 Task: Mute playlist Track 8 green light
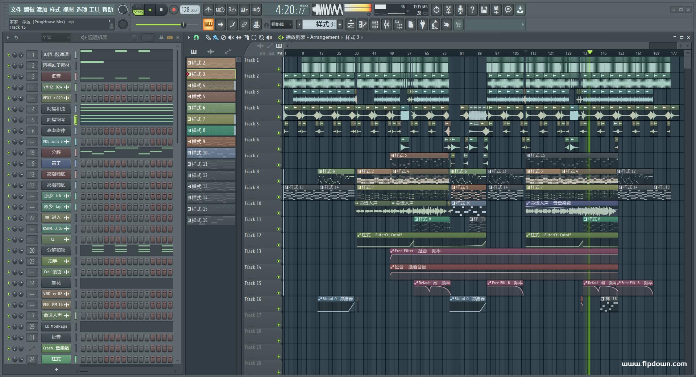[x=278, y=181]
